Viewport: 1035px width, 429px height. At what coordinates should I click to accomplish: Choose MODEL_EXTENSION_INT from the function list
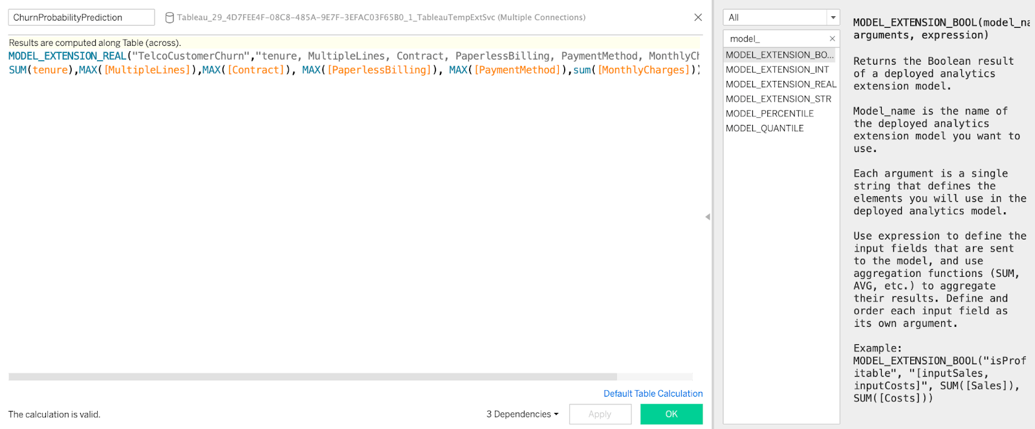[777, 70]
